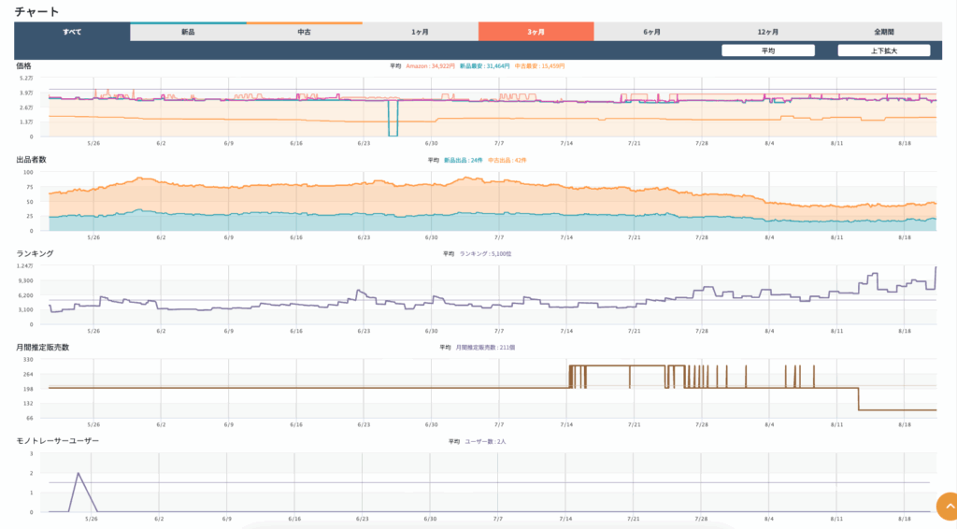Select the 3ヶ月 period tab

536,32
